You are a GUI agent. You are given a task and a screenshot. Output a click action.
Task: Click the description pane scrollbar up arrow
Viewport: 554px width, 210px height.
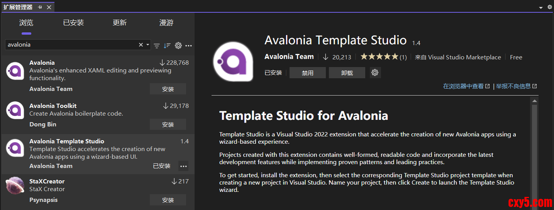point(534,101)
